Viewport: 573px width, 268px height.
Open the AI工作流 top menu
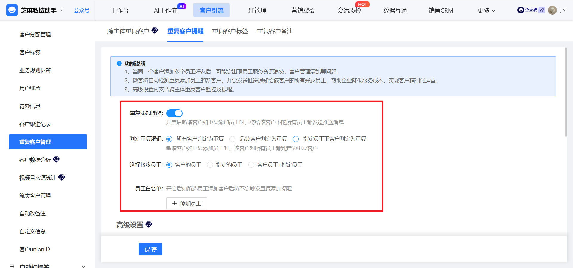[166, 10]
